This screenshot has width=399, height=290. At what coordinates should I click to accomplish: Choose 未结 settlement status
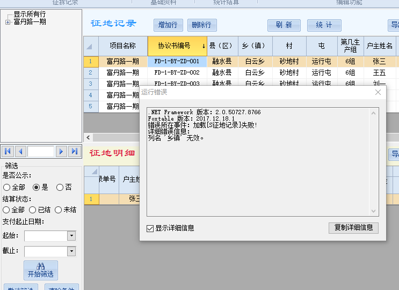click(59, 210)
